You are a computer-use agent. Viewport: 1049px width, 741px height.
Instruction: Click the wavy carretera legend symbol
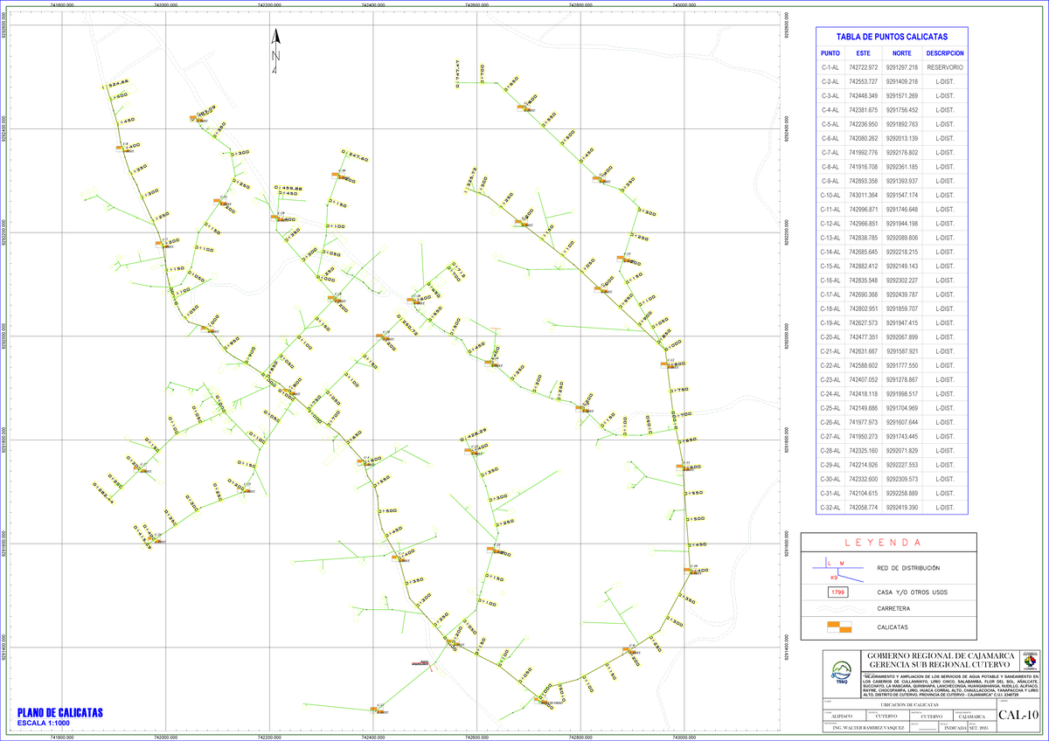tap(839, 607)
